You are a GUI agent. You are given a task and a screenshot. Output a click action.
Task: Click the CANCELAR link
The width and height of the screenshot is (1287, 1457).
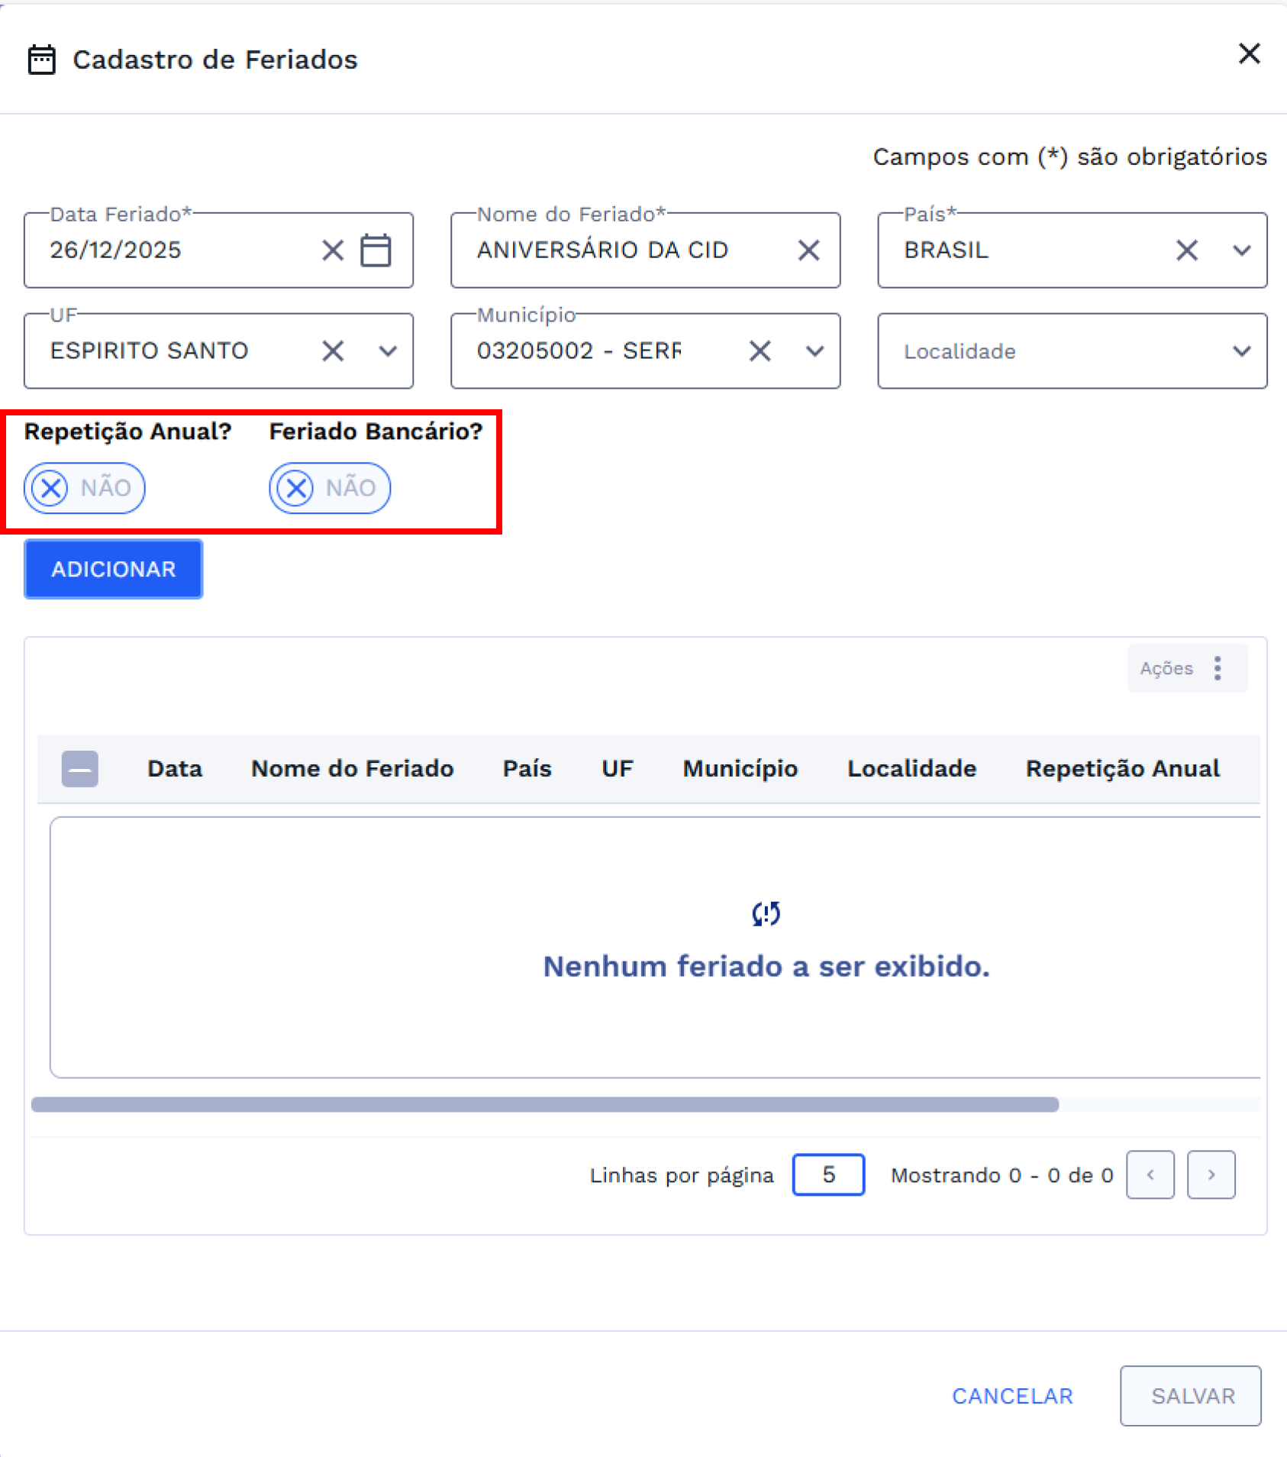(1012, 1396)
